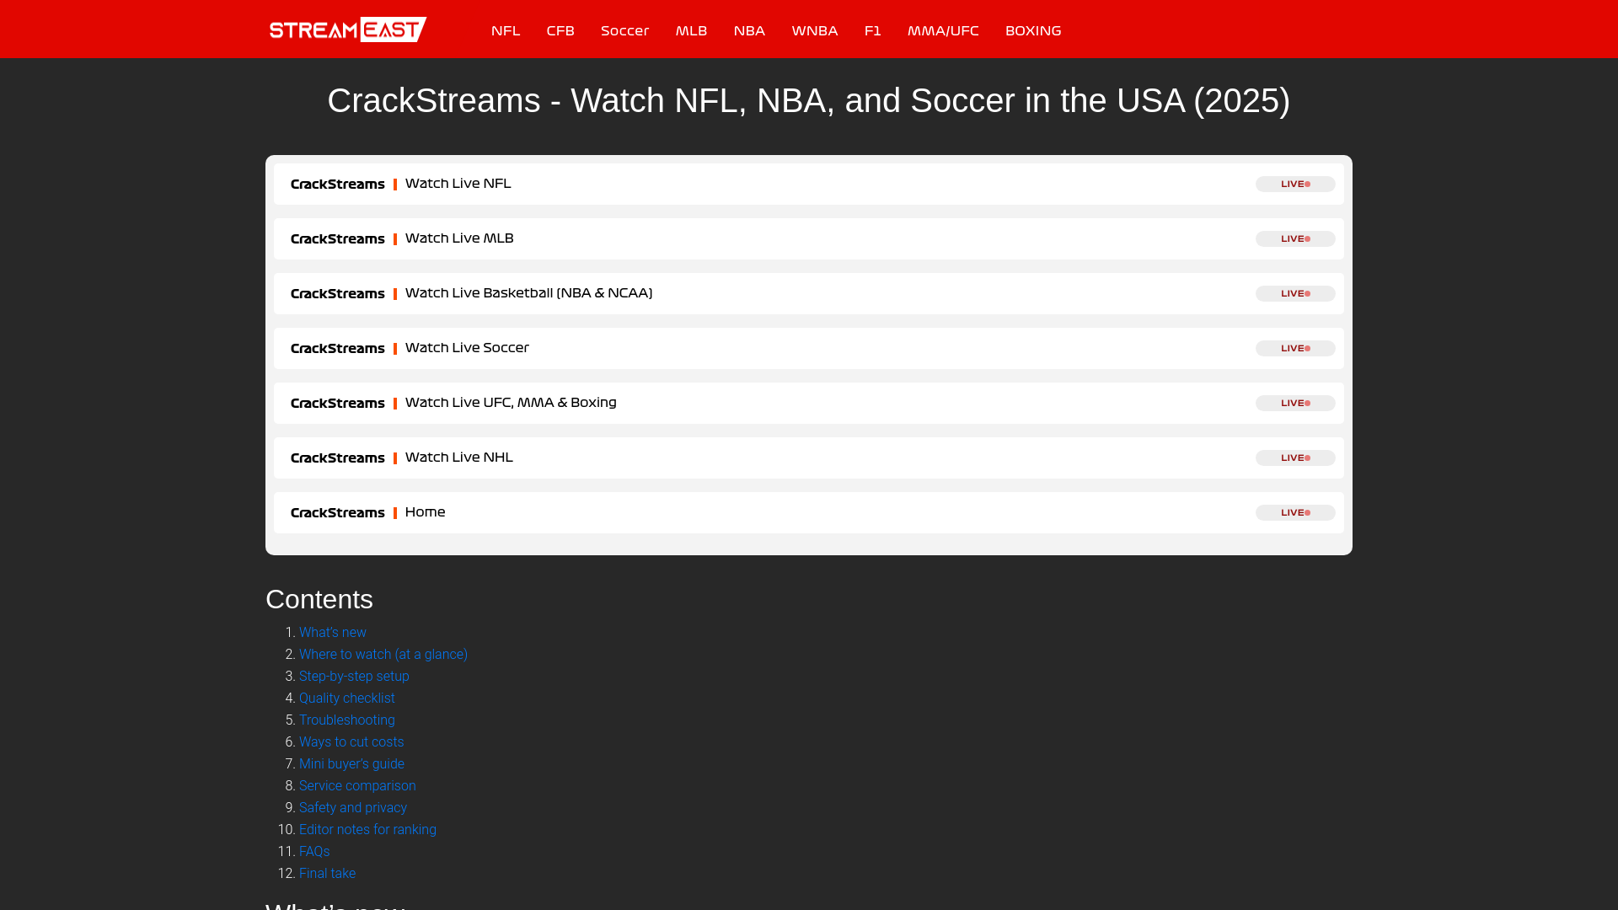Viewport: 1618px width, 910px height.
Task: Jump to FAQs section
Action: (x=314, y=851)
